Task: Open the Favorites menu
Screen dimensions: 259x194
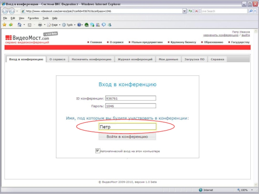Action: click(x=33, y=18)
